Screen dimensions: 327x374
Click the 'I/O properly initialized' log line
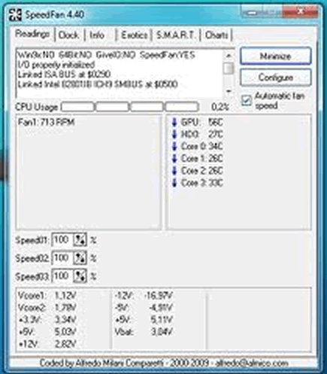pos(56,65)
